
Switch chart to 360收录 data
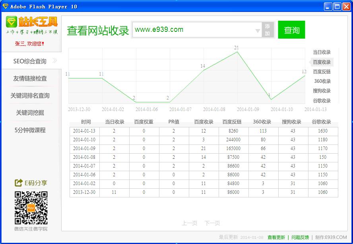point(322,81)
